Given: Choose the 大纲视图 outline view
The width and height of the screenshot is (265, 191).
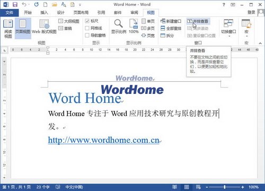Looking at the screenshot, I should pyautogui.click(x=69, y=21).
